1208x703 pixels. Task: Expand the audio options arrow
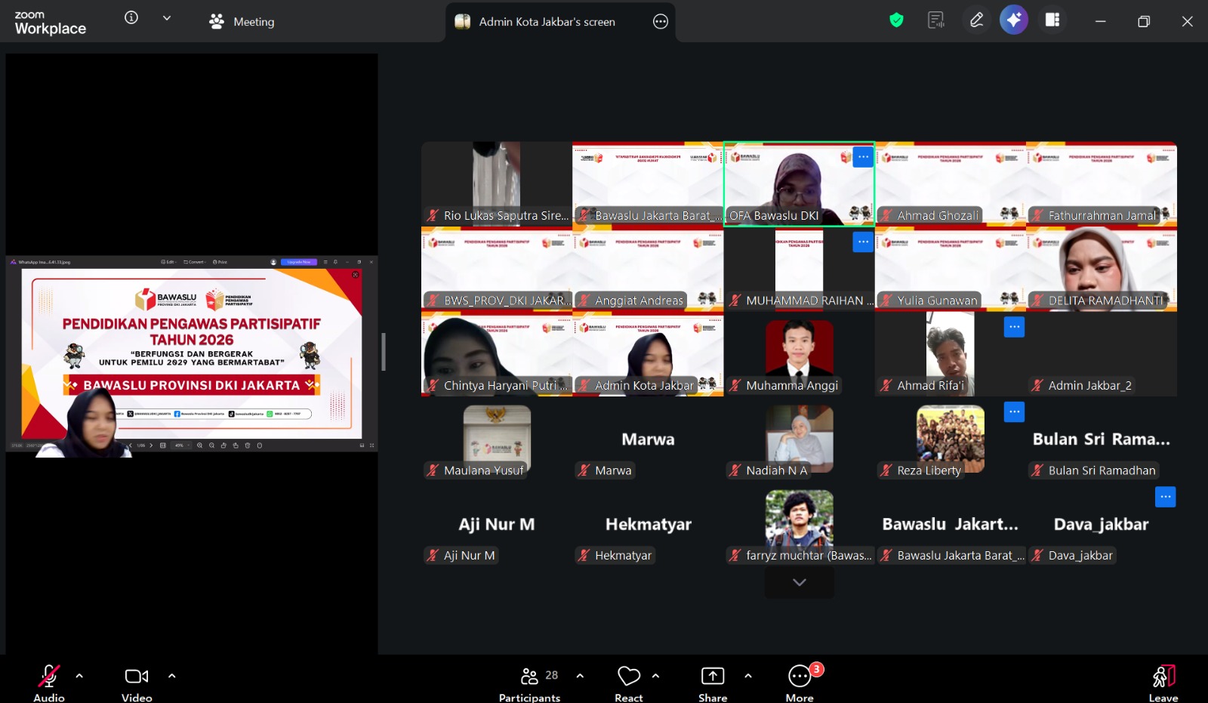click(79, 676)
